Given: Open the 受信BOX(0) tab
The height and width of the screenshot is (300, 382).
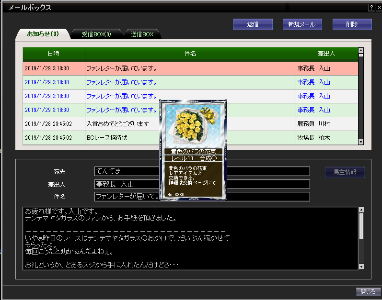Looking at the screenshot, I should click(x=96, y=34).
